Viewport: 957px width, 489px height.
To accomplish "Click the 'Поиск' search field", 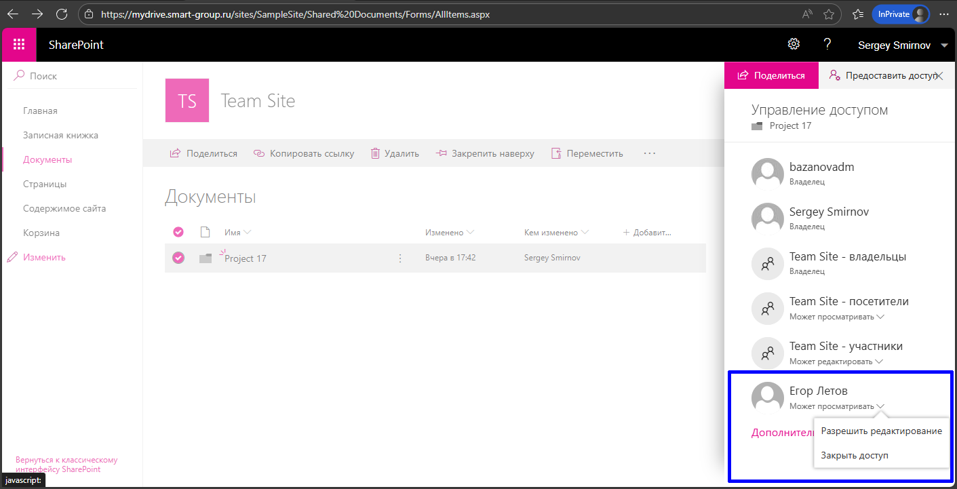I will click(75, 76).
